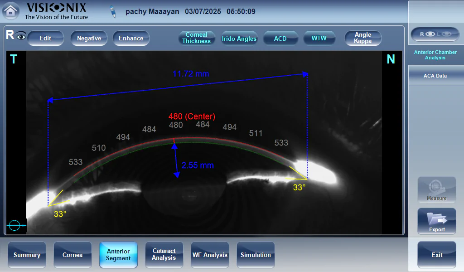
Task: Toggle the ACD depth measurement
Action: (280, 39)
